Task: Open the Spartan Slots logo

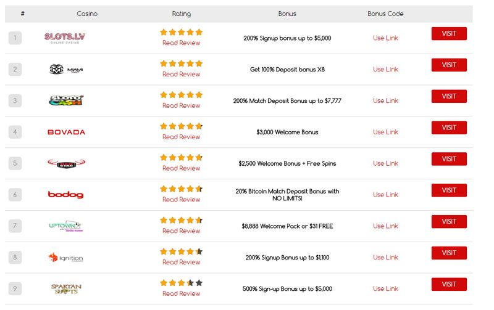Action: pos(66,288)
